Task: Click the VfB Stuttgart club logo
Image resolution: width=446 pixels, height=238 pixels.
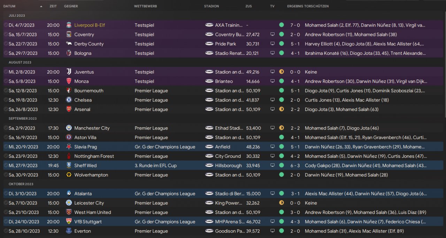Action: [x=69, y=222]
